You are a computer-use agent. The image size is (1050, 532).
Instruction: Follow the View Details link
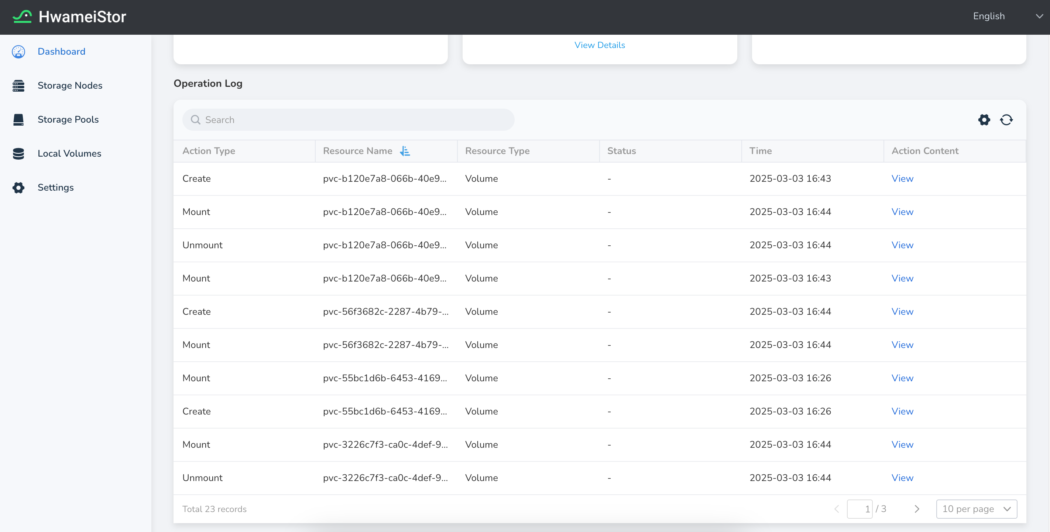[599, 45]
